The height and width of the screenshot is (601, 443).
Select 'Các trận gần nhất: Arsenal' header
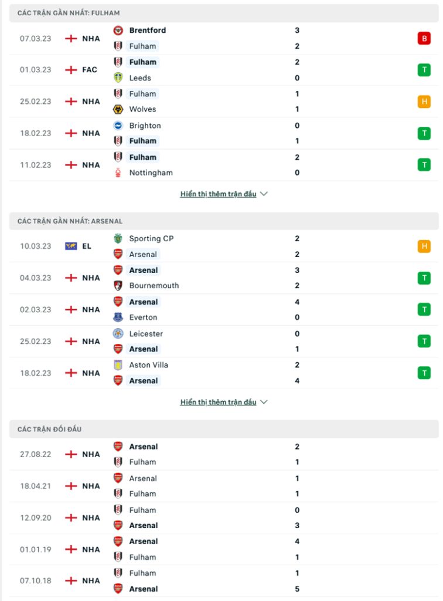224,221
